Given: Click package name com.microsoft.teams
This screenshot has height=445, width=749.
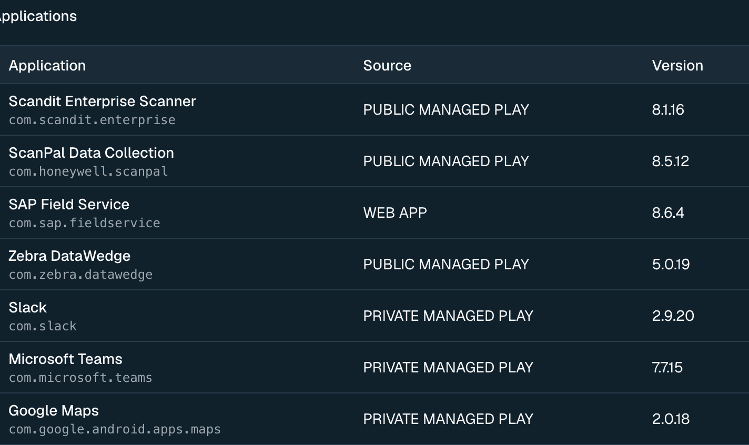Looking at the screenshot, I should pyautogui.click(x=80, y=378).
